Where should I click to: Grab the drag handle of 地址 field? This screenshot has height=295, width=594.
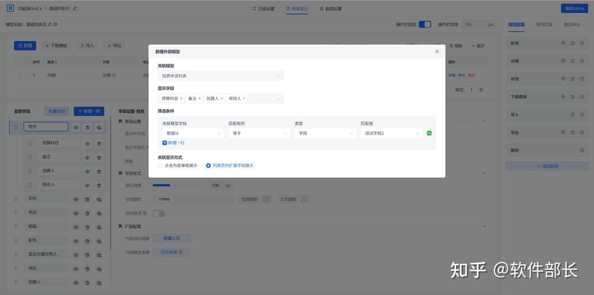coord(16,268)
